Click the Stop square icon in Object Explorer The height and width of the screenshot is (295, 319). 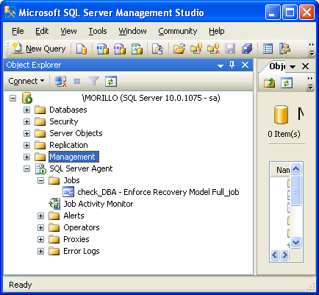[x=77, y=82]
